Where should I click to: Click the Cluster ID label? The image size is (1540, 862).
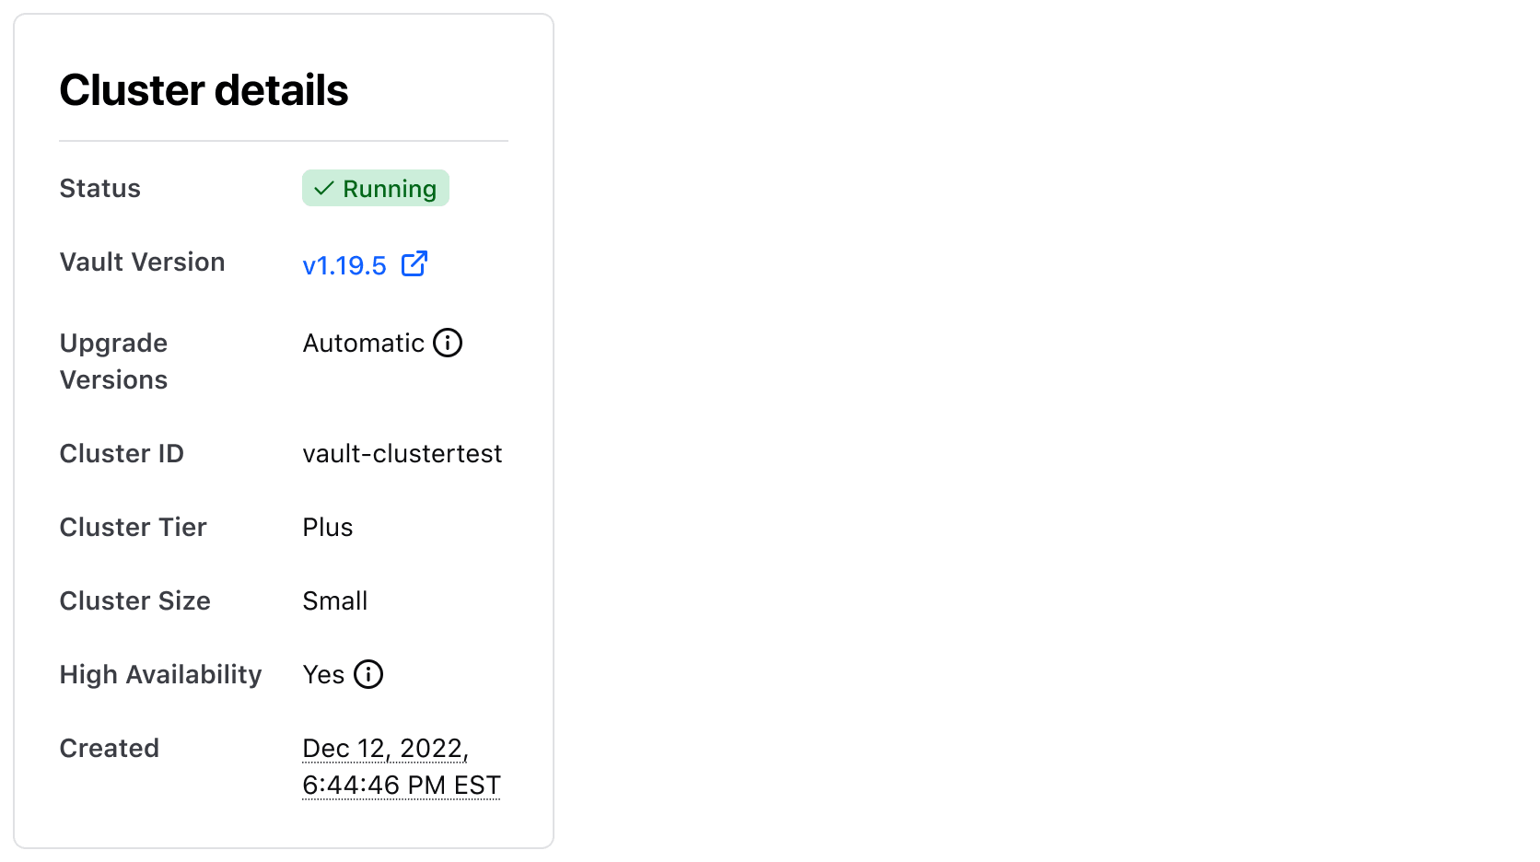[122, 453]
